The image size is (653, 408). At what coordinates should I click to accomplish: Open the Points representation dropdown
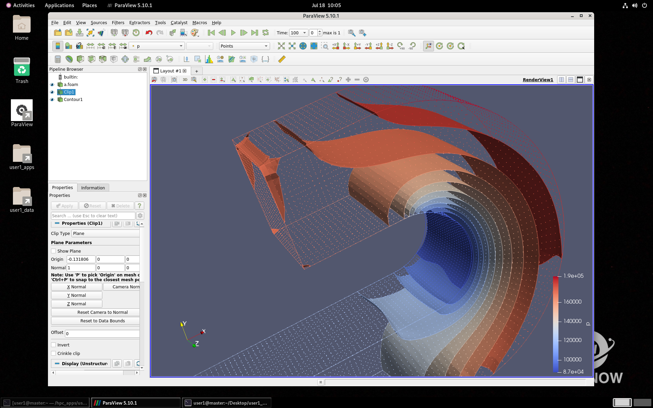244,46
